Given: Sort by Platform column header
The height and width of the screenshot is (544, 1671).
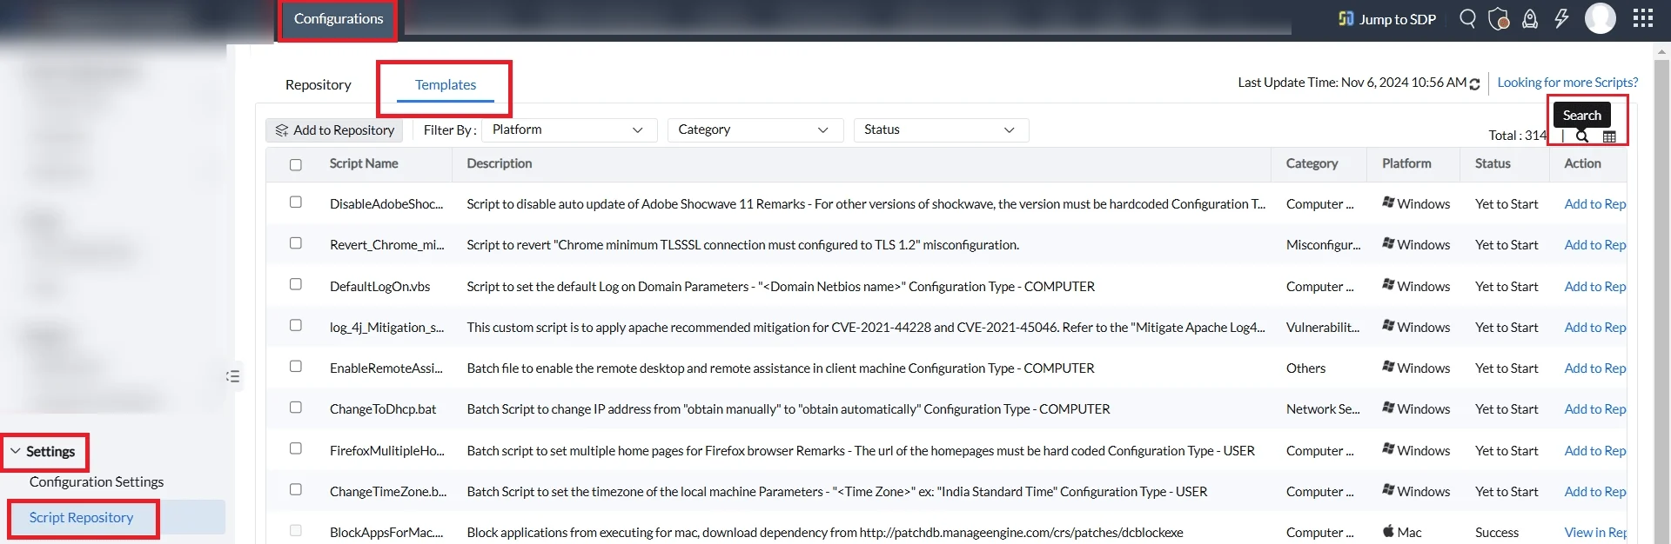Looking at the screenshot, I should [1406, 163].
